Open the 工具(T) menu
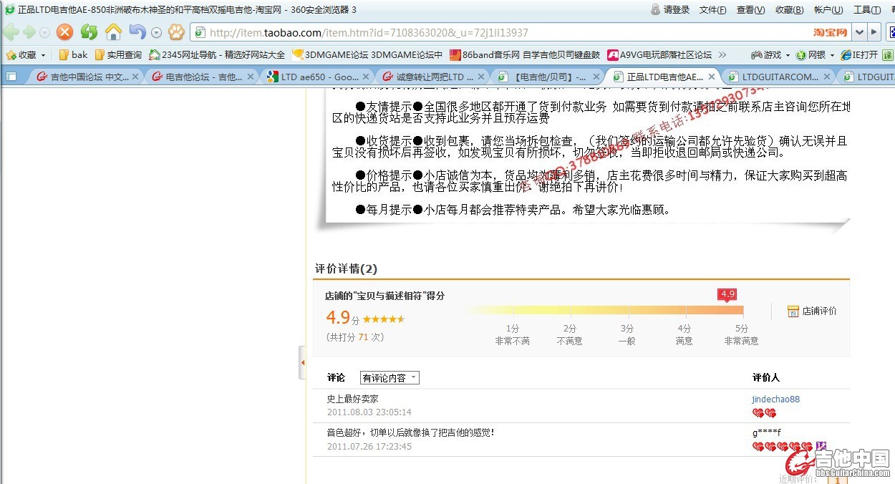This screenshot has width=895, height=484. (x=866, y=9)
